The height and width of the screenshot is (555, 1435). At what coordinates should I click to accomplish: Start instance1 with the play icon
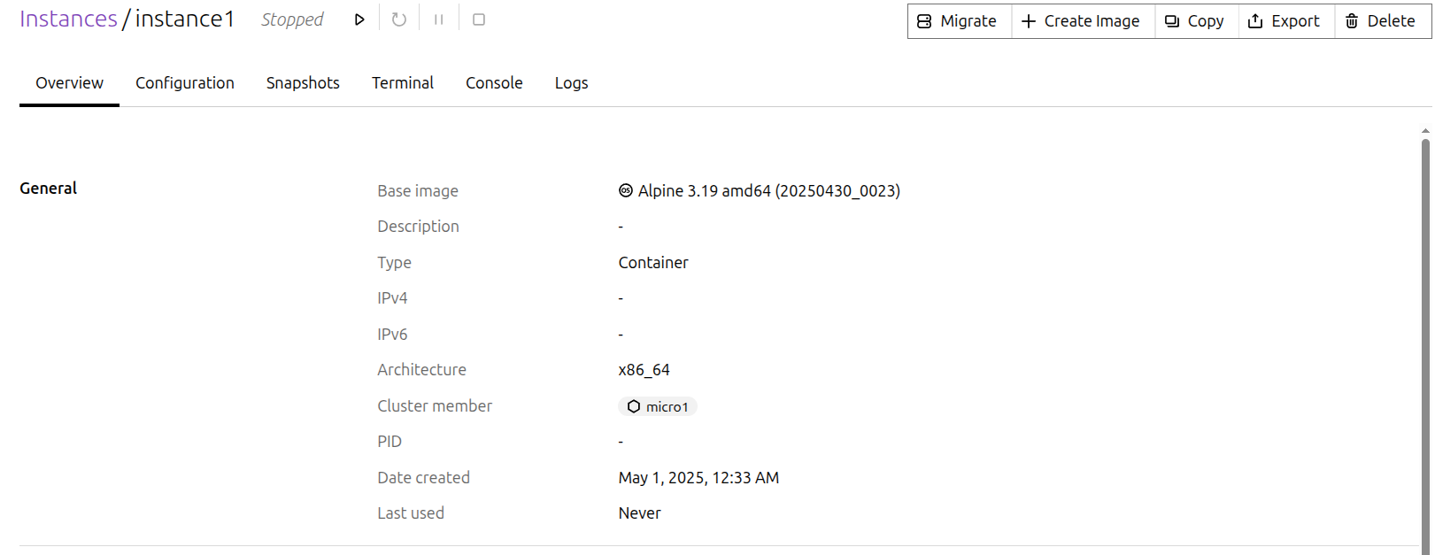[x=359, y=19]
